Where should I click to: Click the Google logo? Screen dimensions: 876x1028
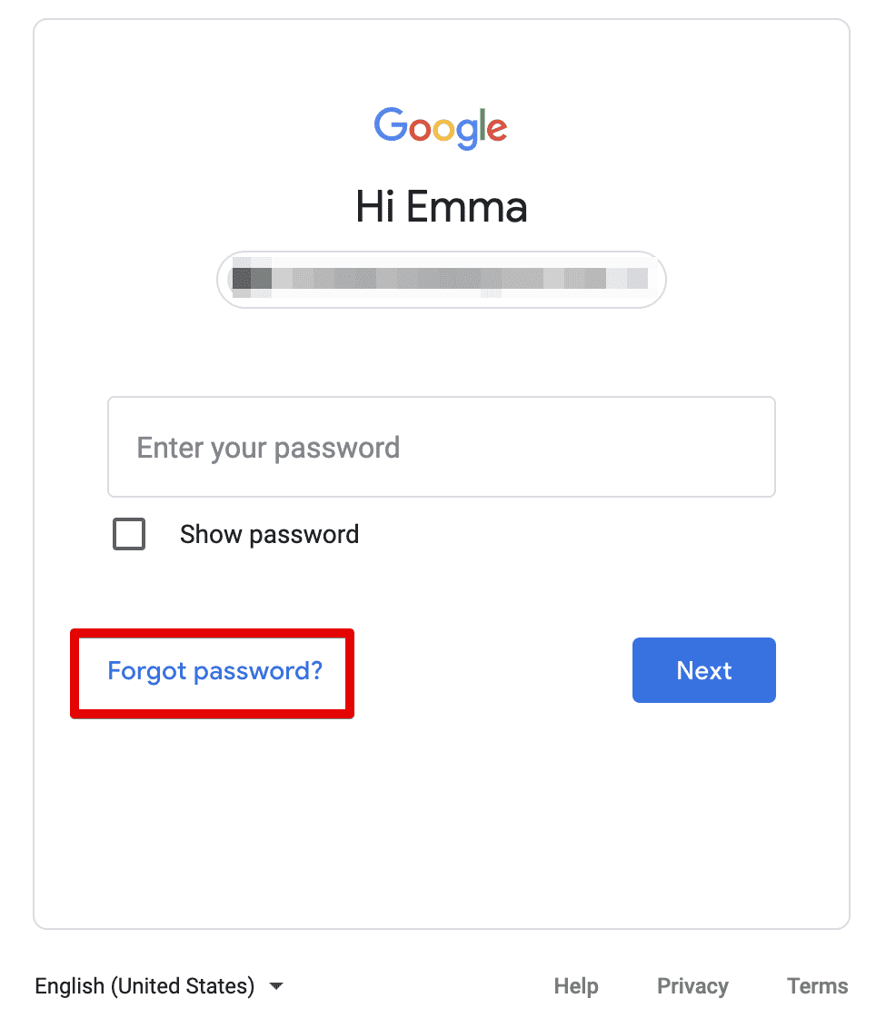coord(441,128)
